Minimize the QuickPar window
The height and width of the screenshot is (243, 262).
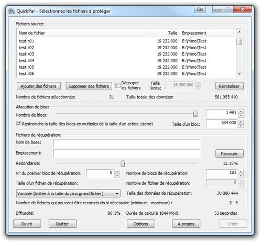(217, 9)
